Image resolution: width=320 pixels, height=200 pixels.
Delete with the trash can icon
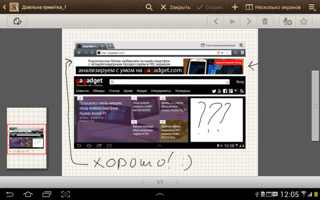[x=265, y=21]
